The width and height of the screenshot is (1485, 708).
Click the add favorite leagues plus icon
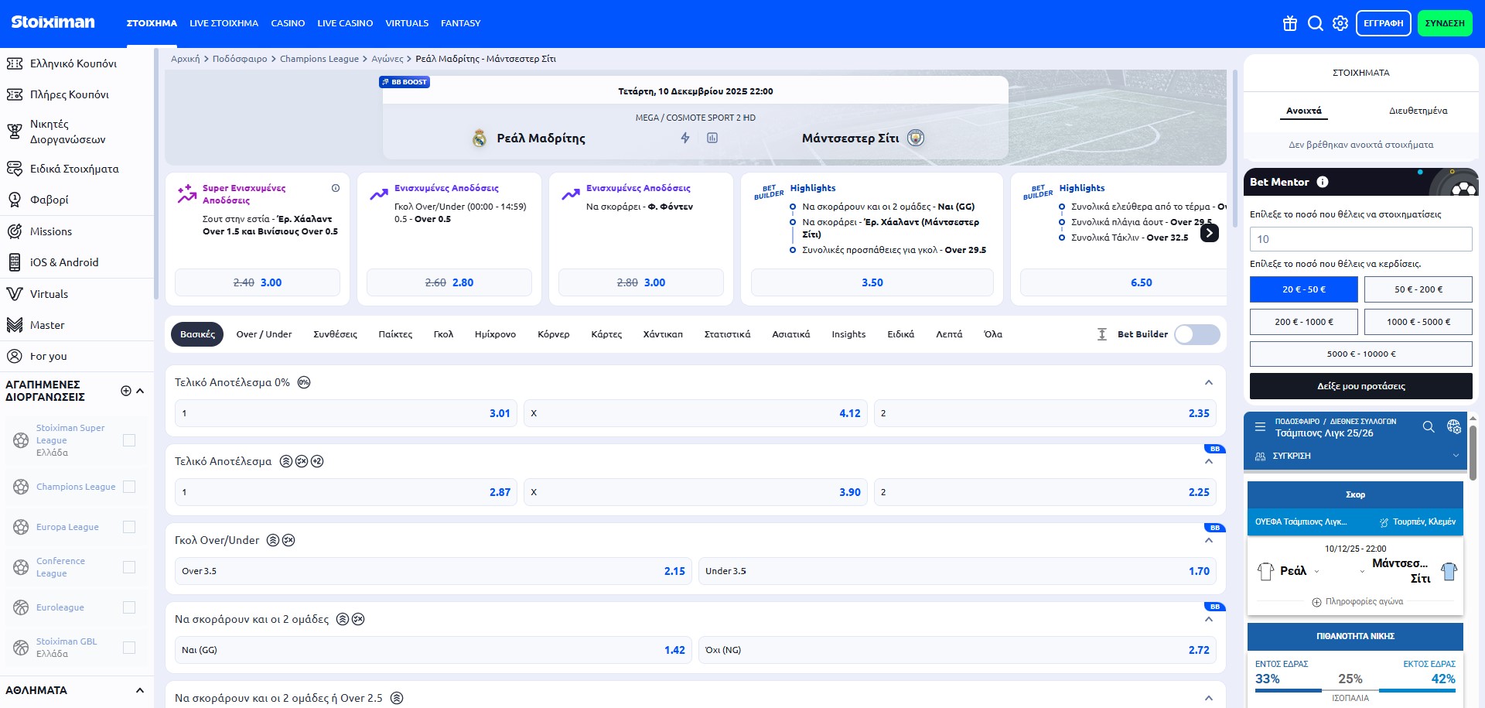coord(126,391)
